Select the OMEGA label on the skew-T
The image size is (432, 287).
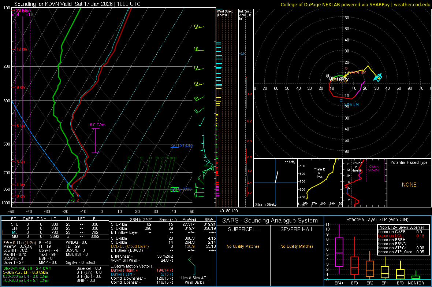(x=22, y=11)
